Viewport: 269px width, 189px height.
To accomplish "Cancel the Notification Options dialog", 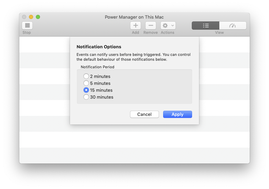I will coord(145,115).
